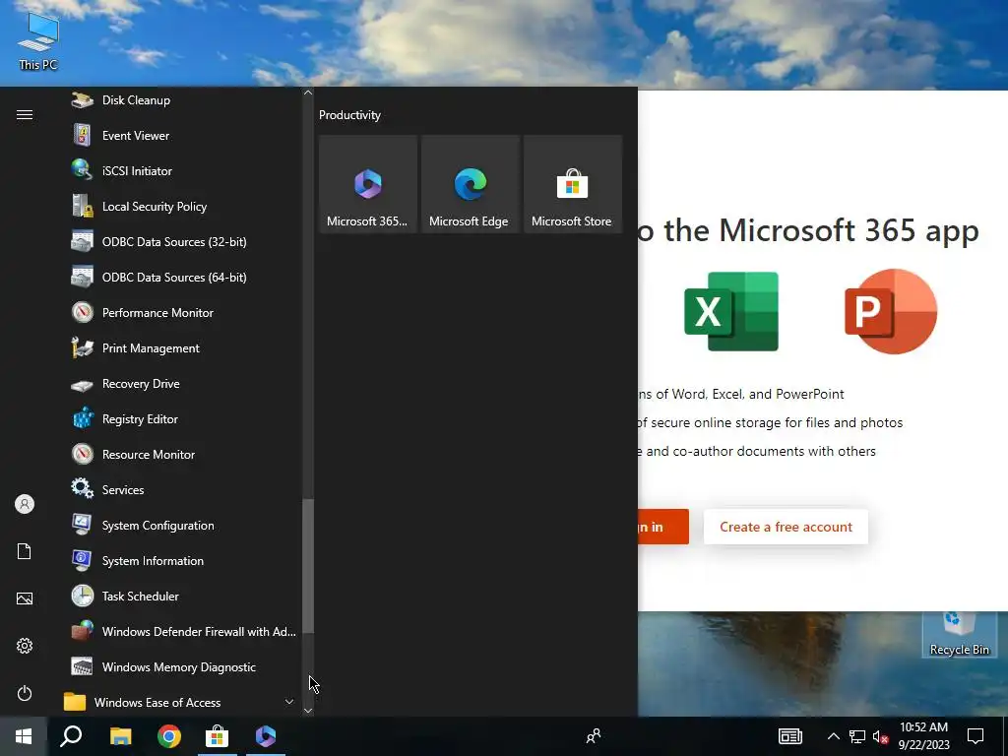Viewport: 1008px width, 756px height.
Task: Open Print Management
Action: [180, 347]
